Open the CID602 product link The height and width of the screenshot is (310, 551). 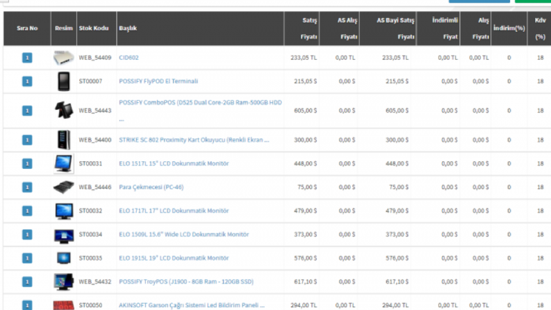pos(129,58)
